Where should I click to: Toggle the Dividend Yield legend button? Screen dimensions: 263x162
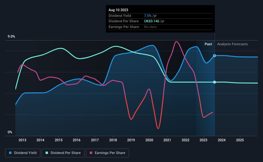click(23, 153)
